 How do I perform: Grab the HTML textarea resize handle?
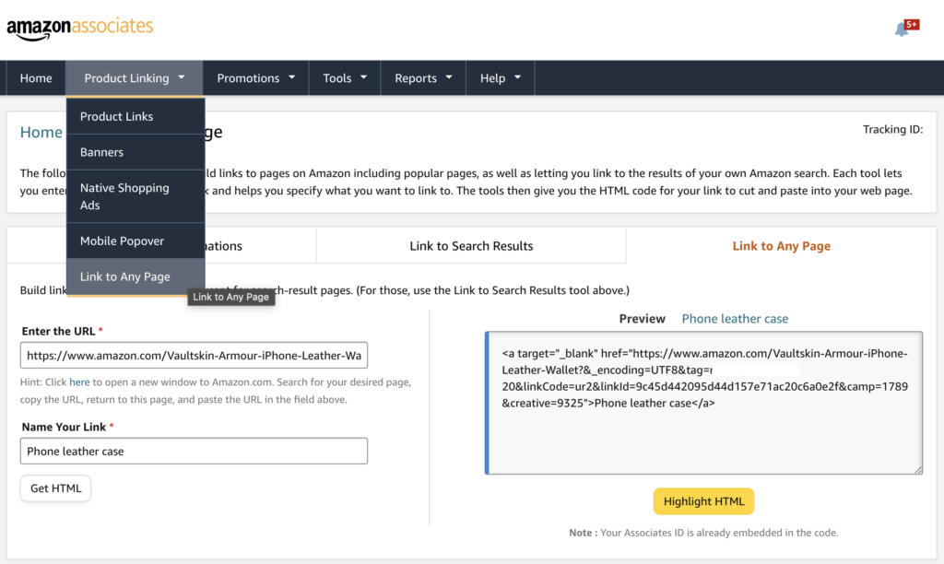(918, 469)
